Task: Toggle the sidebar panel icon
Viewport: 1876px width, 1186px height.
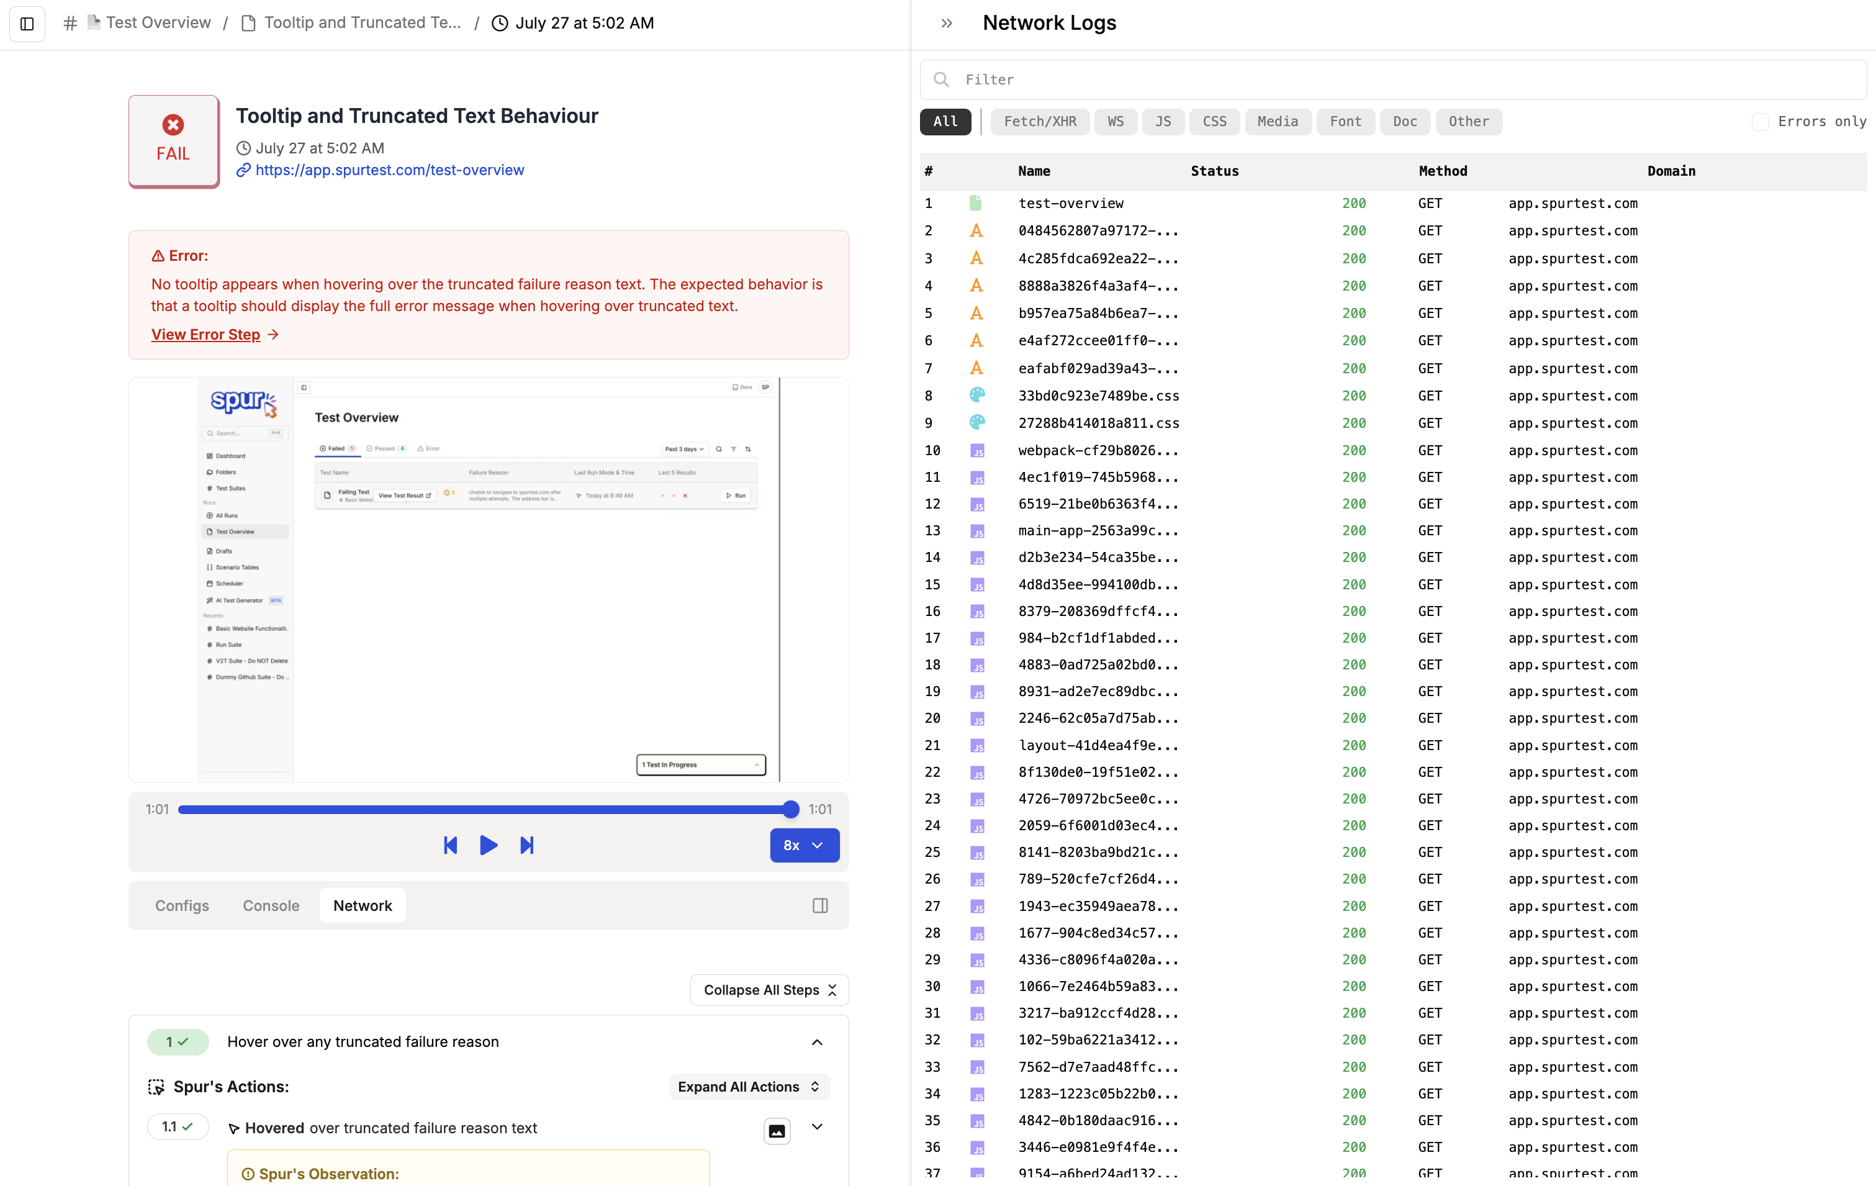Action: [x=27, y=24]
